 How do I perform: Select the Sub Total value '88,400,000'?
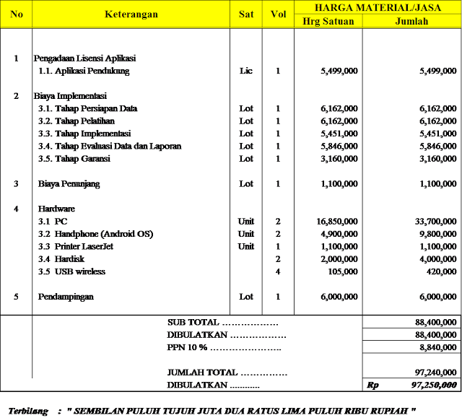pyautogui.click(x=436, y=323)
